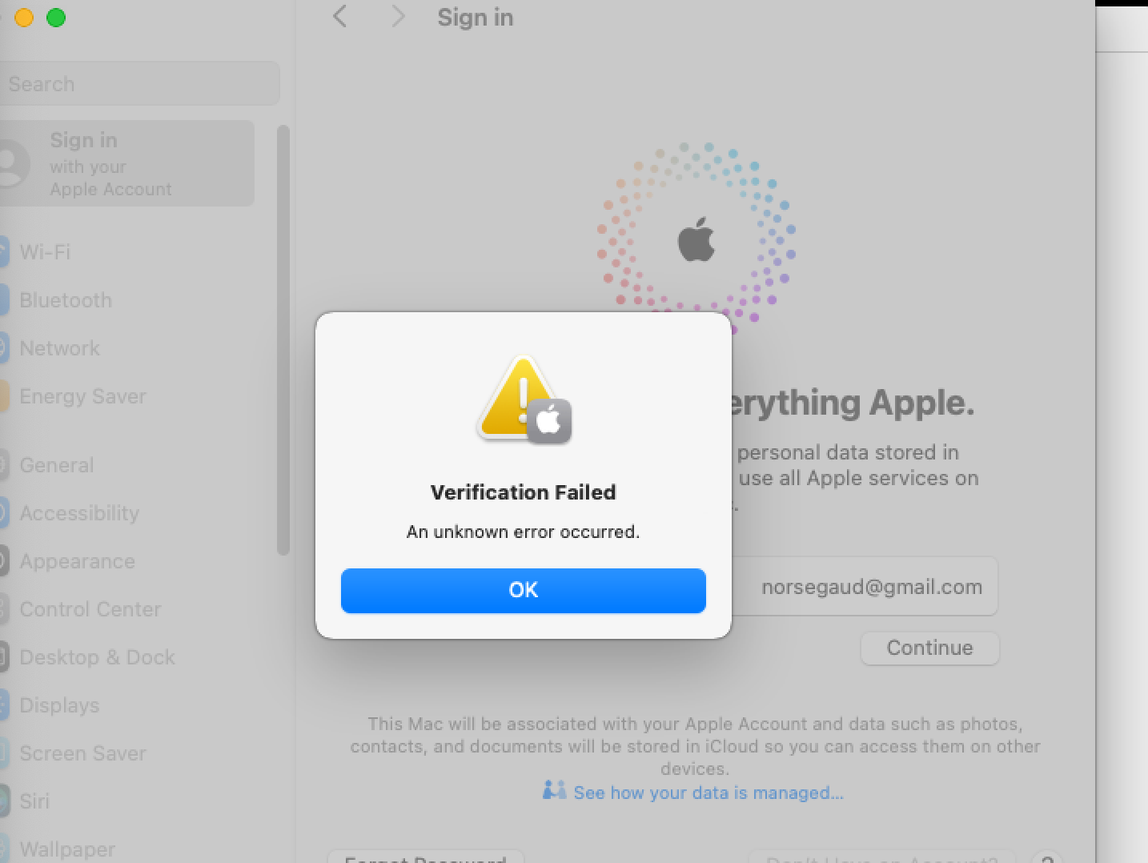
Task: Click the sidebar Search field
Action: [139, 83]
